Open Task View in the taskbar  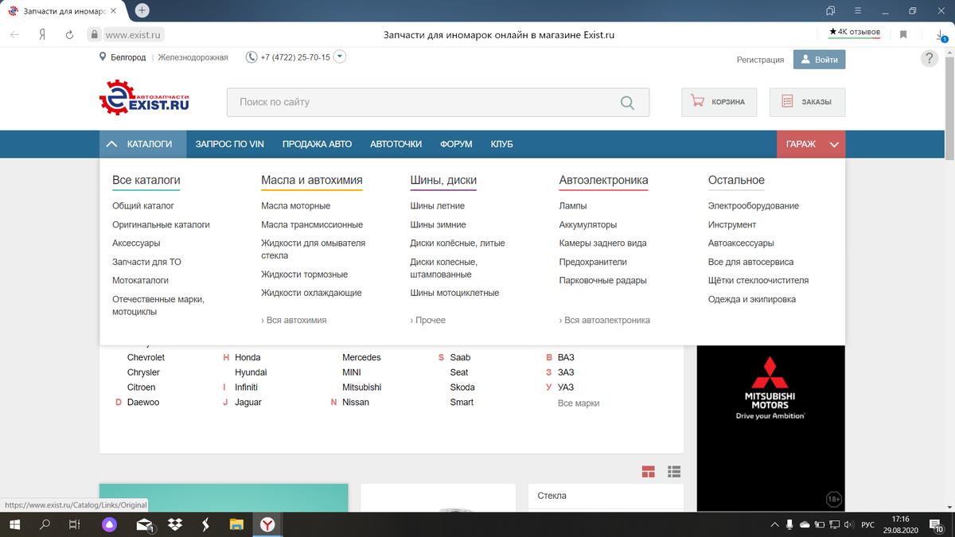pos(74,524)
